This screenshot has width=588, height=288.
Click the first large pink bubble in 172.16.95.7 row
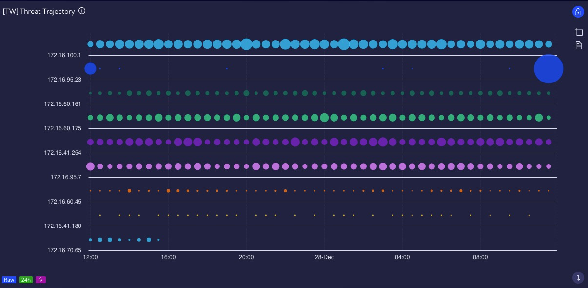pyautogui.click(x=90, y=166)
